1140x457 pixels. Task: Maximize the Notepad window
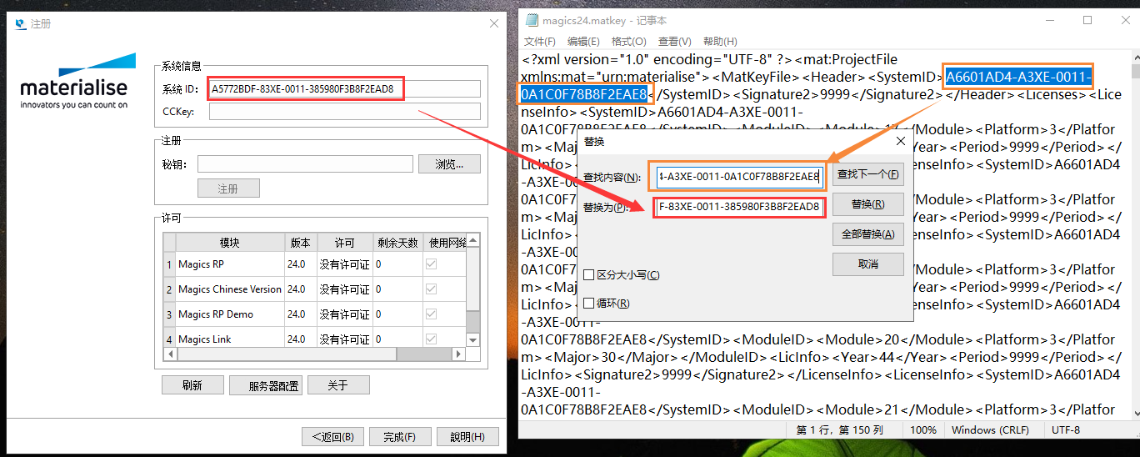point(1087,20)
